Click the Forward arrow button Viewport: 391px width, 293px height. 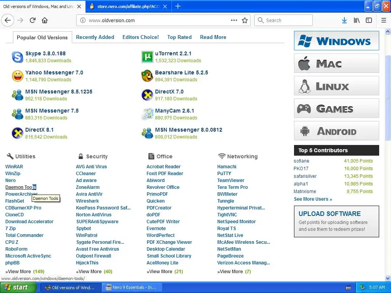[x=20, y=20]
